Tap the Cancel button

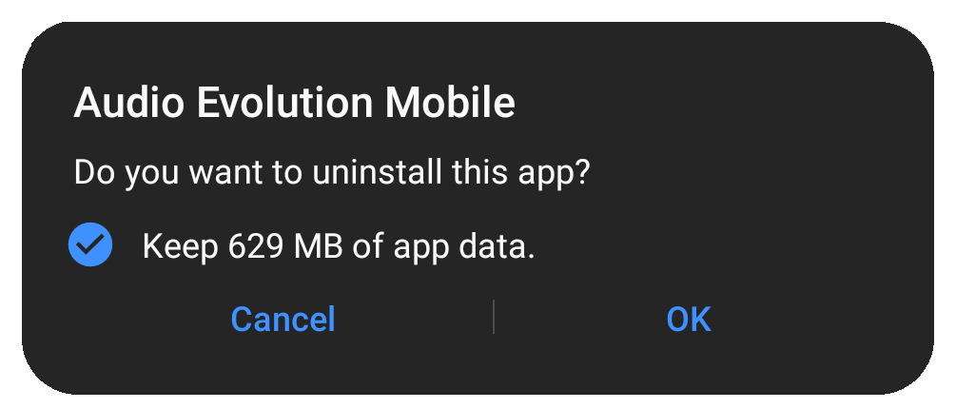[283, 319]
